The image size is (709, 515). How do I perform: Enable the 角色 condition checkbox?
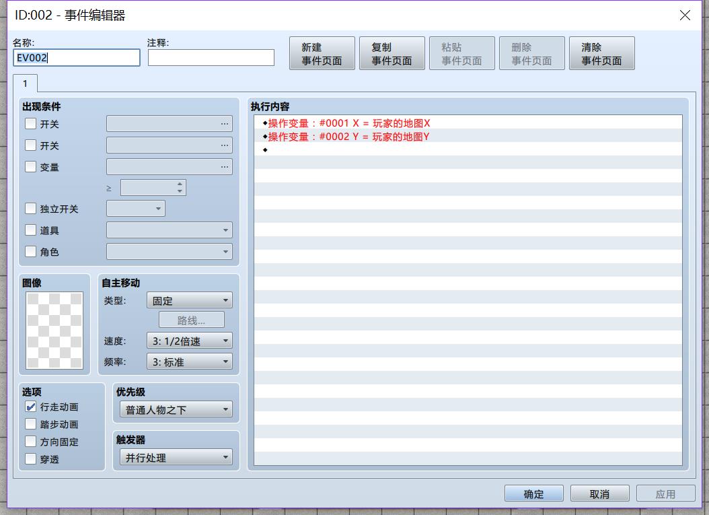click(30, 252)
